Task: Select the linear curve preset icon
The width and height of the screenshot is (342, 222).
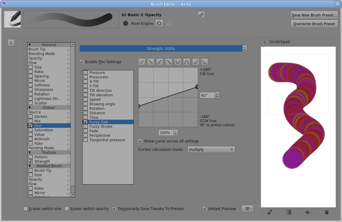Action: pos(142,62)
